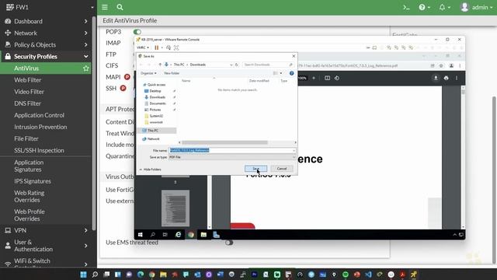This screenshot has width=497, height=280.
Task: Open the Organize dropdown in Save As
Action: tap(148, 73)
